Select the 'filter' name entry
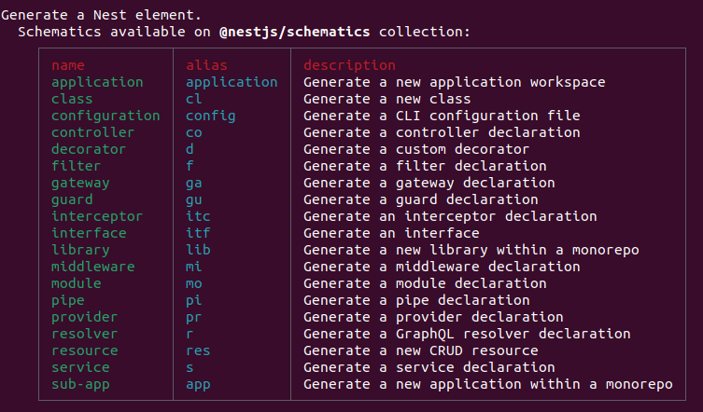The width and height of the screenshot is (703, 412). coord(77,166)
